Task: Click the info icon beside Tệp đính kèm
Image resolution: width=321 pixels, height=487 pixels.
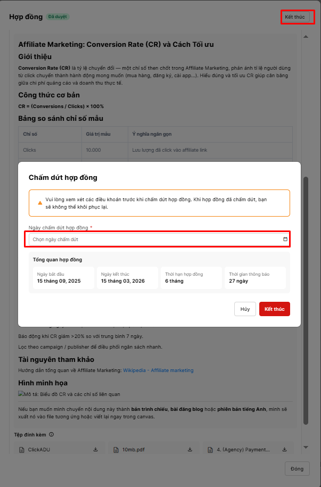Action: click(52, 435)
